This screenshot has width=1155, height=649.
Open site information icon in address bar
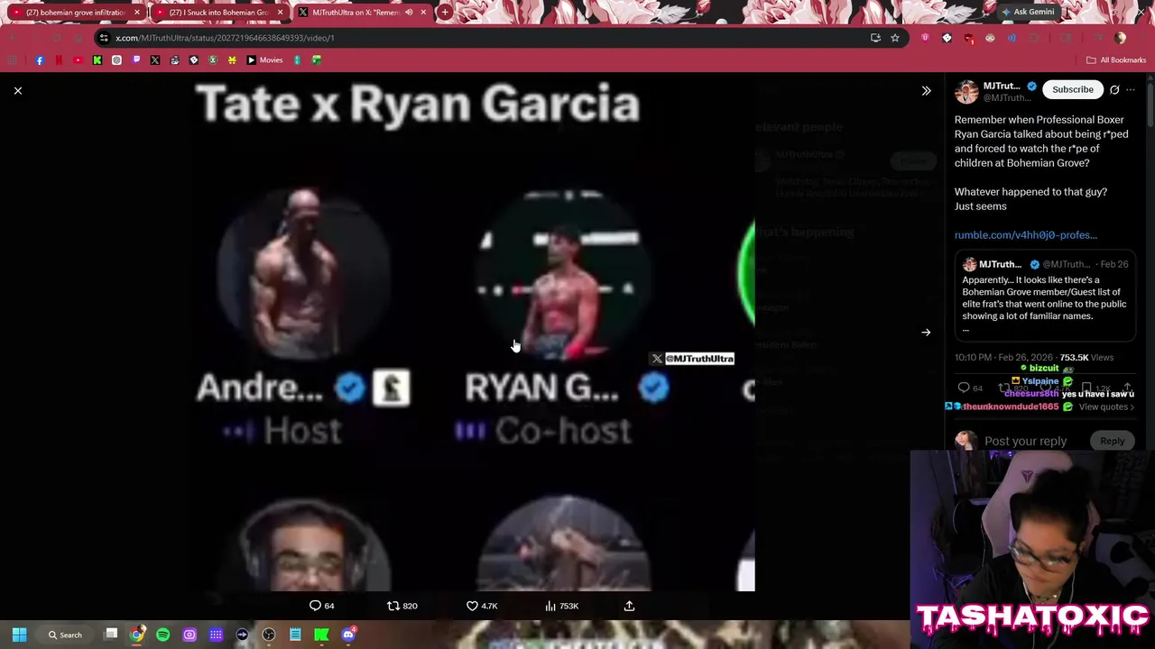[x=104, y=38]
